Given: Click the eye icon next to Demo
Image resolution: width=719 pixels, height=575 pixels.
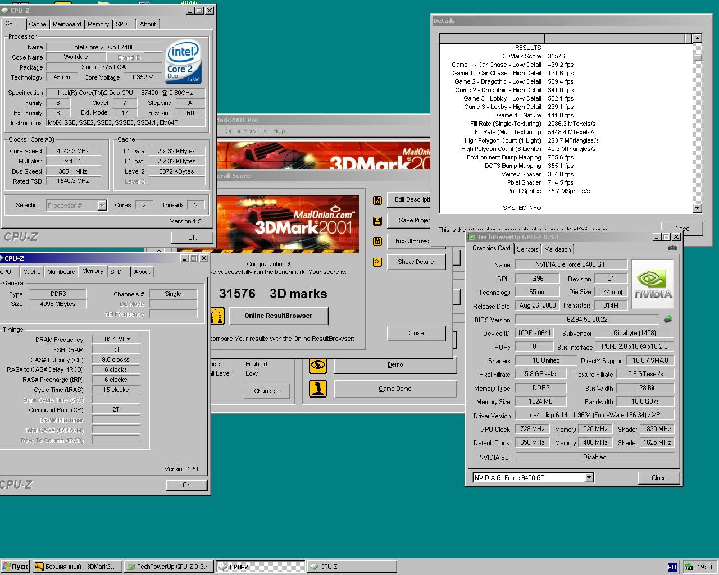Looking at the screenshot, I should click(318, 365).
